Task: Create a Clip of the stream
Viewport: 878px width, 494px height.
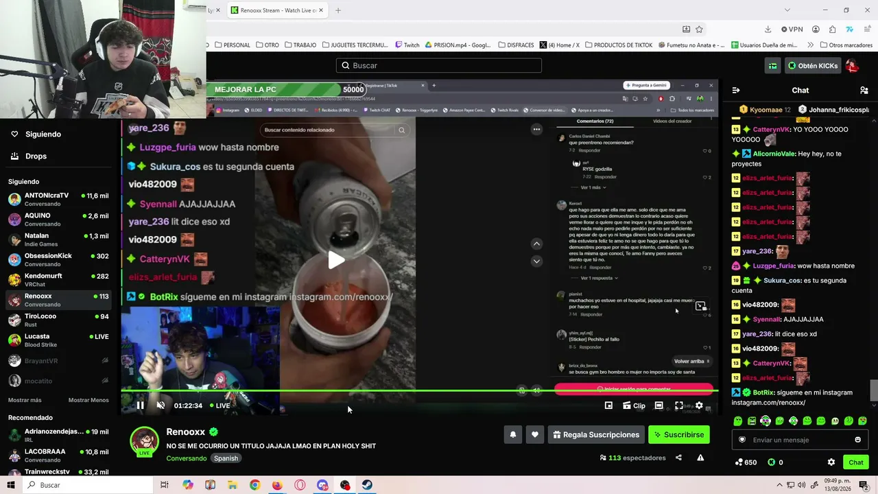Action: 634,405
